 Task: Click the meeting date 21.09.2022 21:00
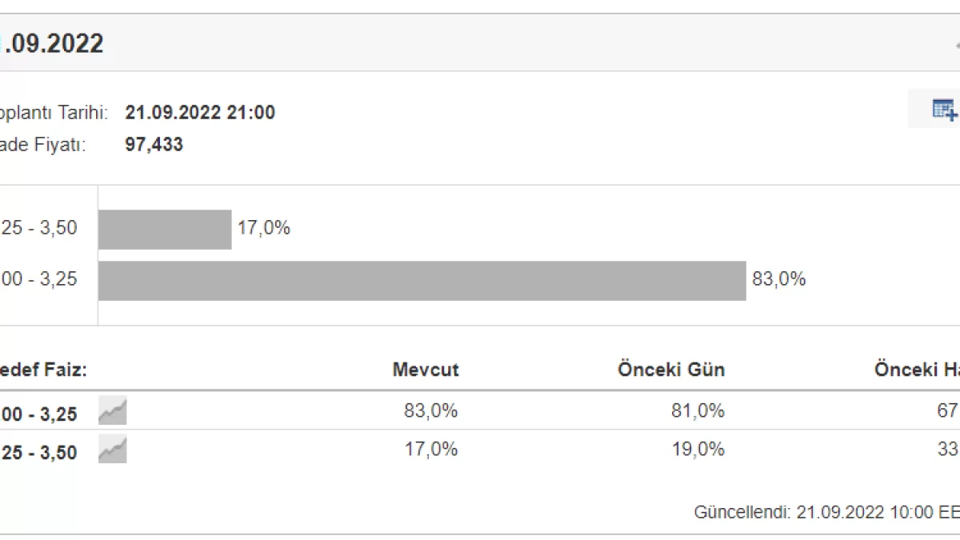(200, 113)
